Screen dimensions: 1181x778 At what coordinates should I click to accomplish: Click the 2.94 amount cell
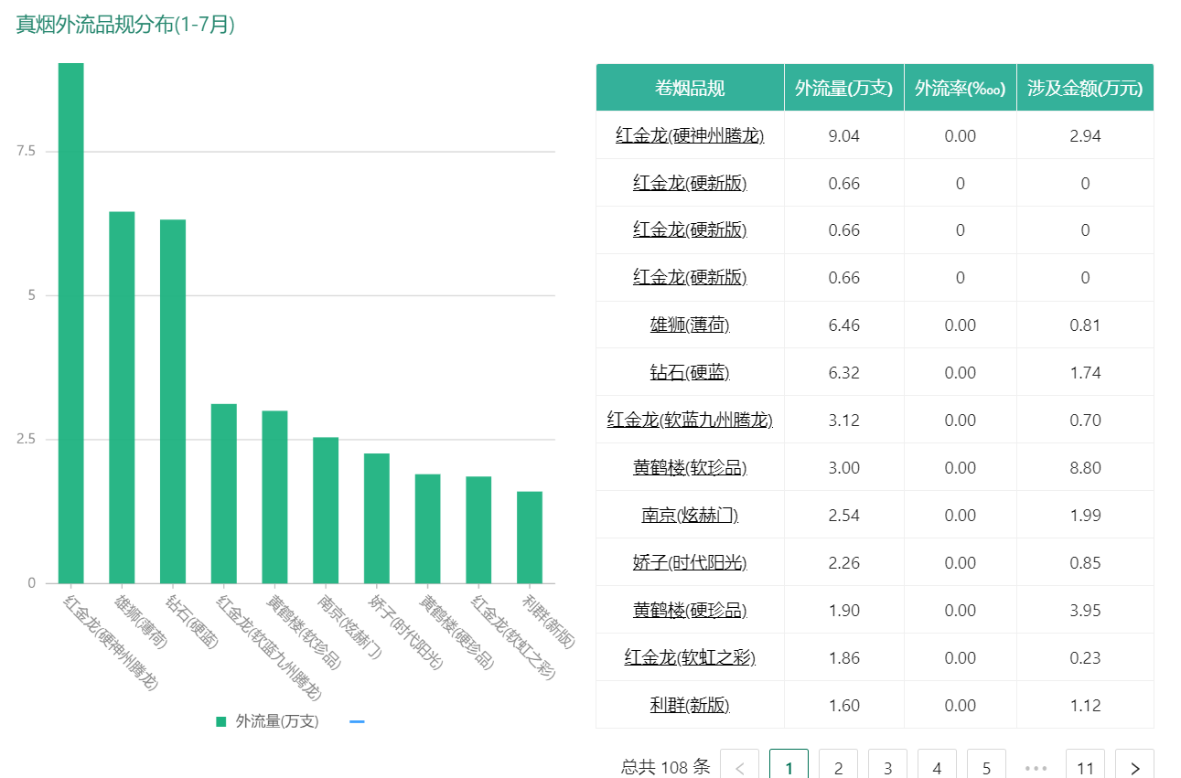pos(1085,135)
